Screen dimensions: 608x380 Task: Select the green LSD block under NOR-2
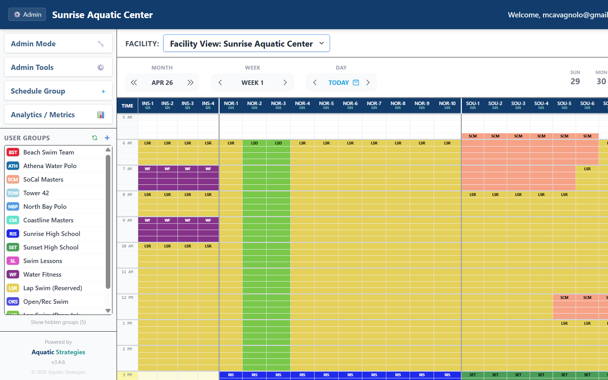coord(254,143)
